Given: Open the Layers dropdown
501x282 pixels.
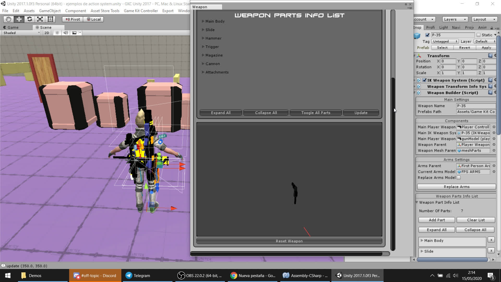Looking at the screenshot, I should click(x=455, y=19).
